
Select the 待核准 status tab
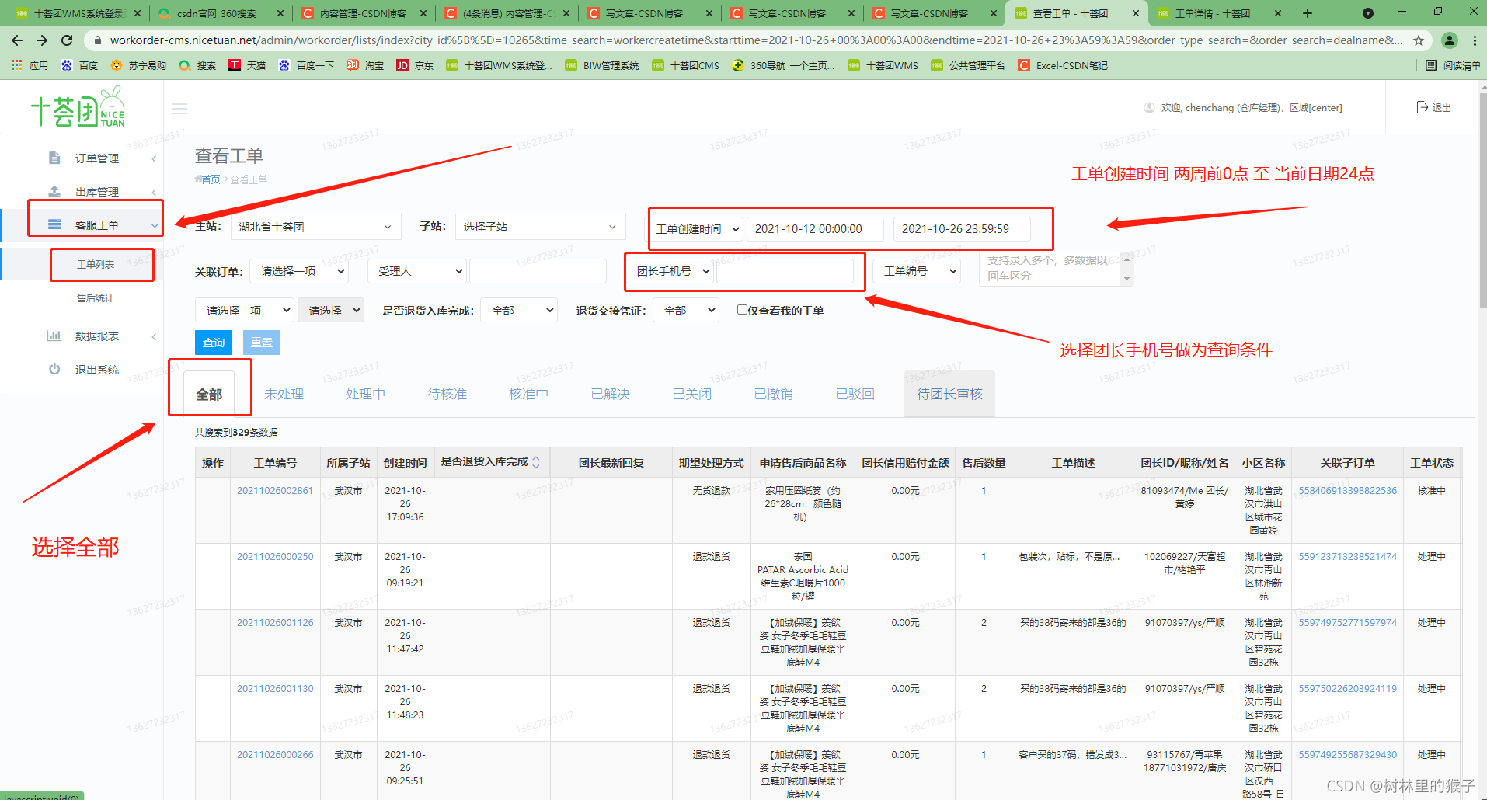point(447,394)
